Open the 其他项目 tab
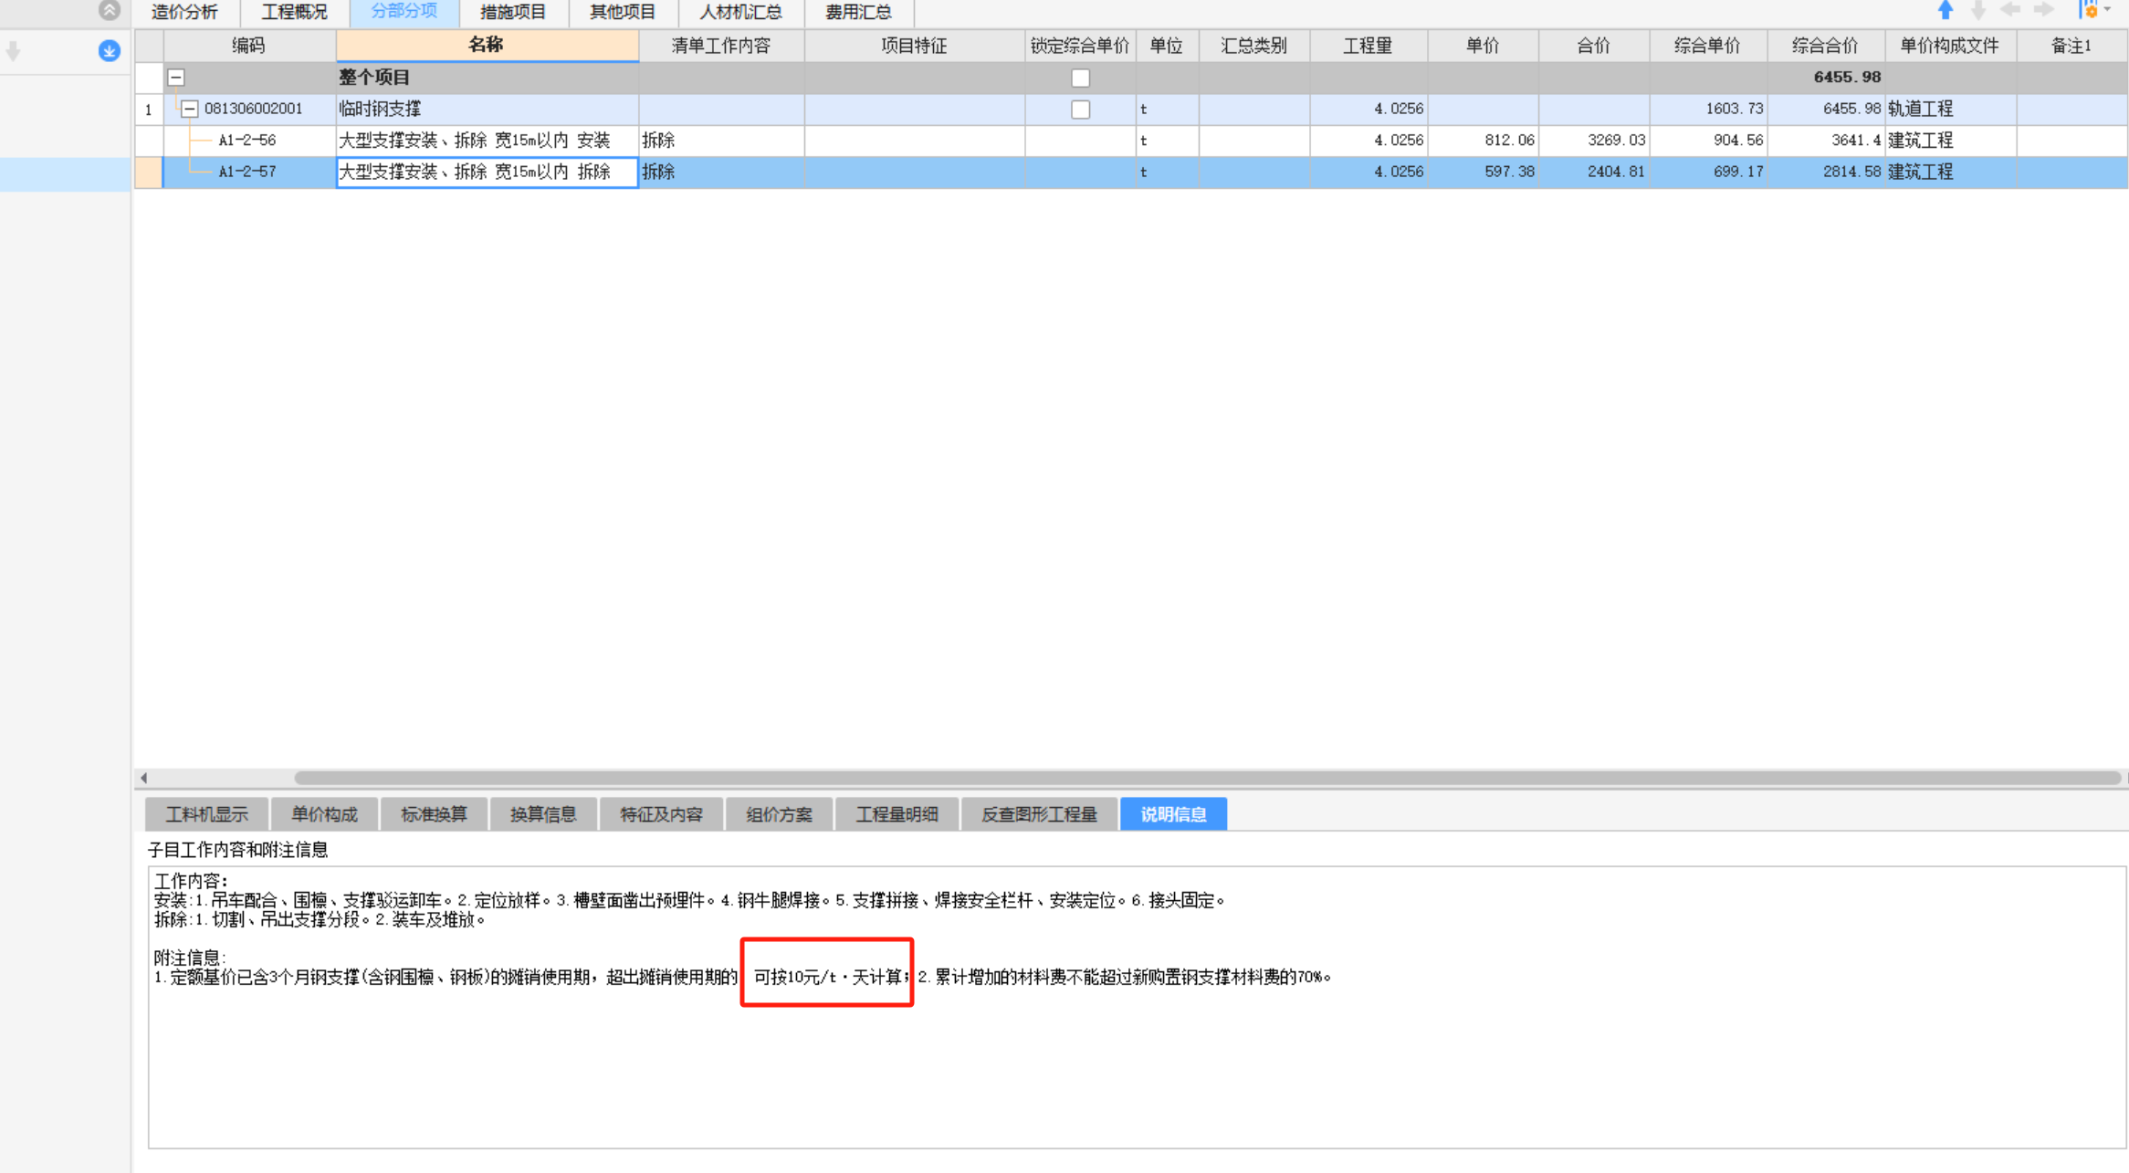 (x=623, y=12)
